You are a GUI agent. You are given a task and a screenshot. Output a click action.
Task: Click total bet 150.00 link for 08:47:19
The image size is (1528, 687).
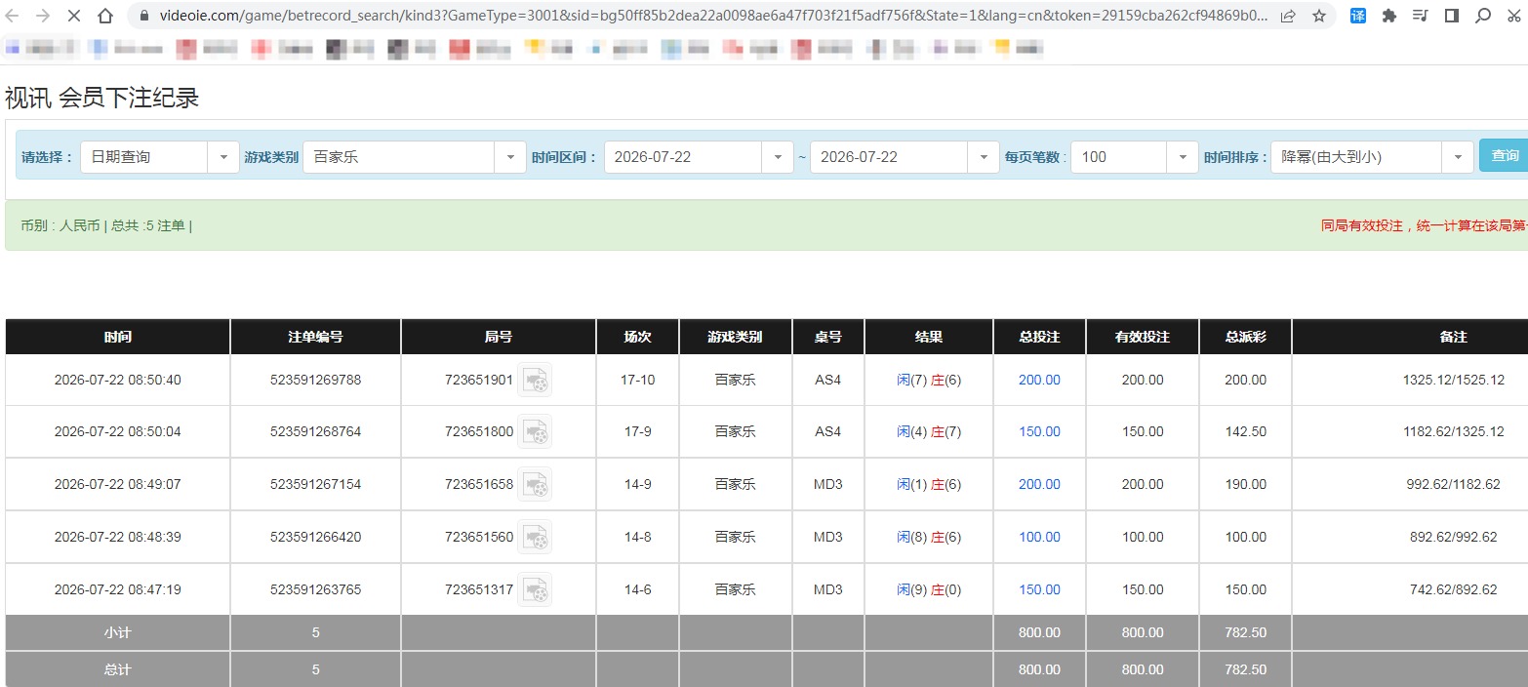[1039, 589]
